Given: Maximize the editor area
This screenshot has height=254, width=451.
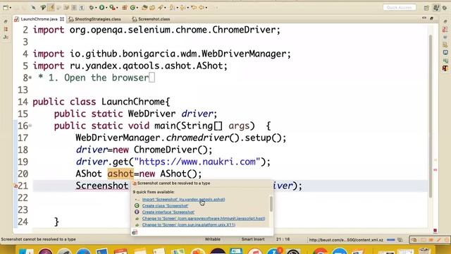Looking at the screenshot, I should pyautogui.click(x=431, y=18).
